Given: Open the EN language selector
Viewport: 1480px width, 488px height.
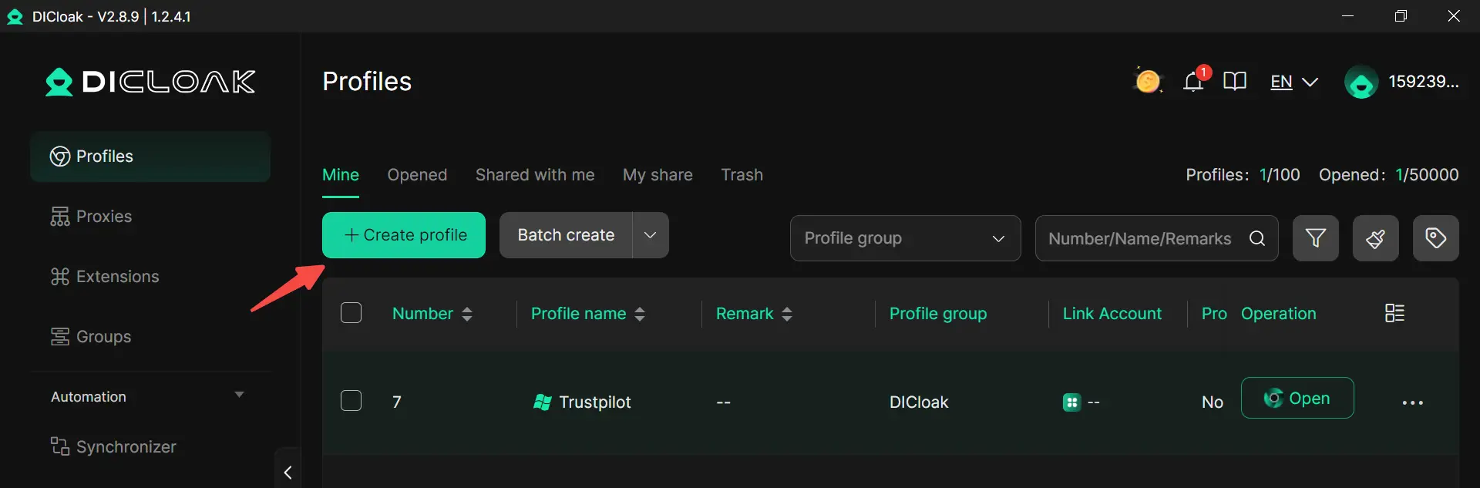Looking at the screenshot, I should point(1293,82).
